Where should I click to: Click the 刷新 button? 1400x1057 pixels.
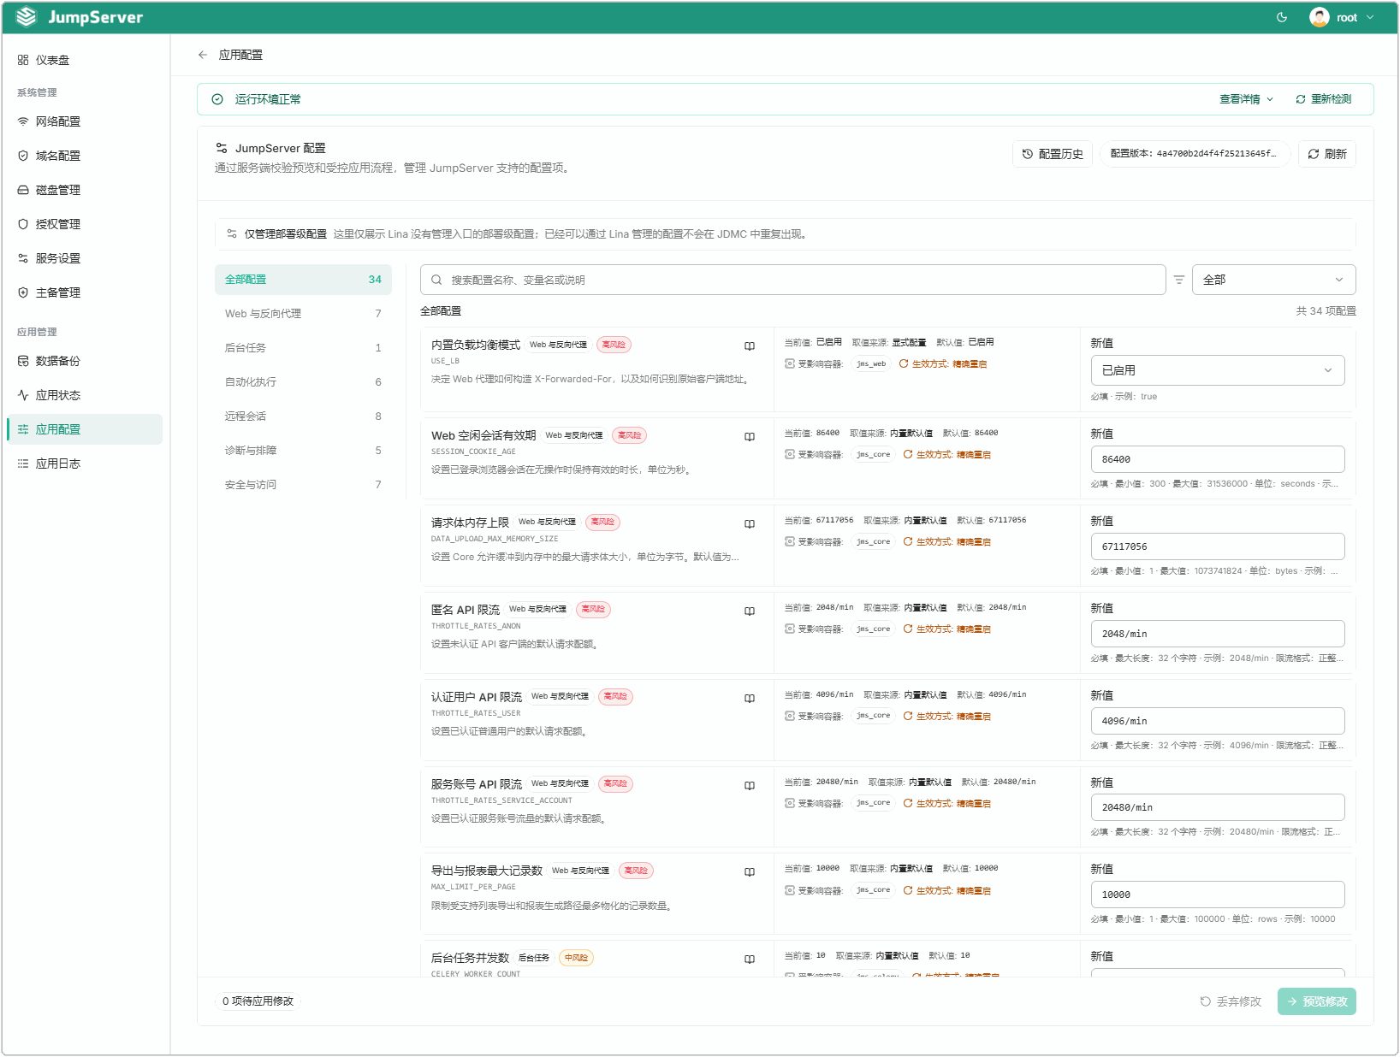click(1326, 154)
